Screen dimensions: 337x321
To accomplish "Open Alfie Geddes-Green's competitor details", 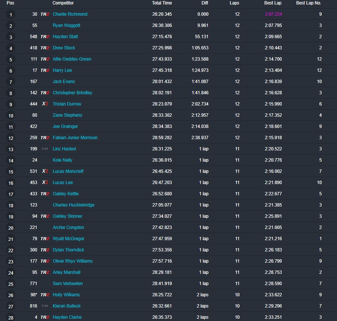I will click(72, 59).
